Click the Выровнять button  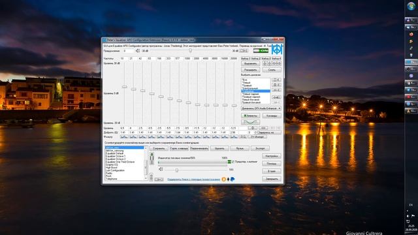[x=250, y=63]
